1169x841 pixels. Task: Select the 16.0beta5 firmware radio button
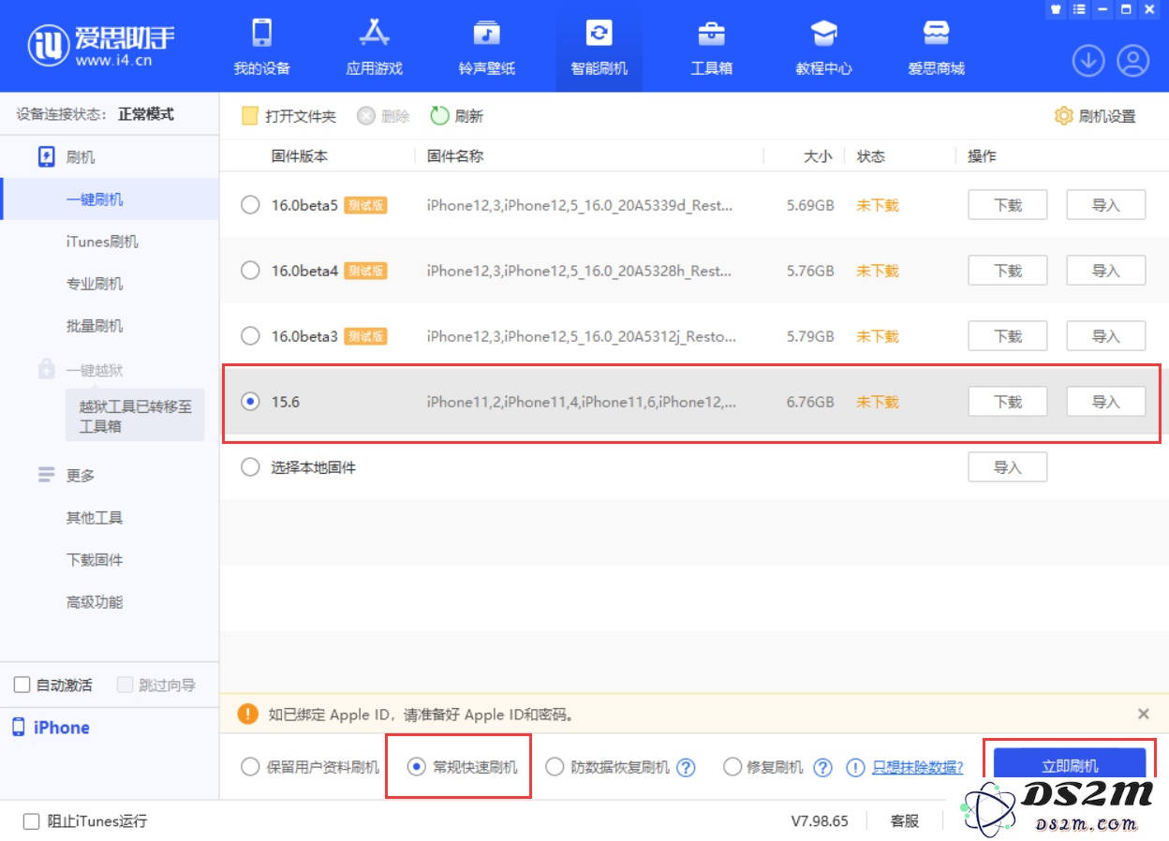(x=250, y=205)
